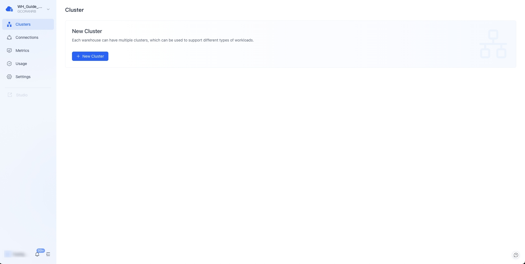Open notifications via the bell icon
Viewport: 525px width, 264px height.
click(x=37, y=254)
